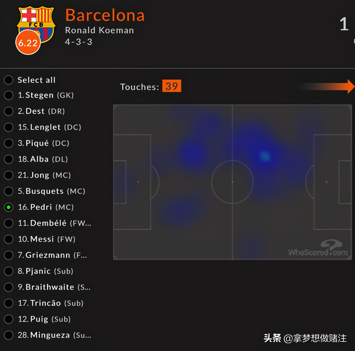This screenshot has width=355, height=351.
Task: Toggle the Select all radio button
Action: tap(9, 80)
